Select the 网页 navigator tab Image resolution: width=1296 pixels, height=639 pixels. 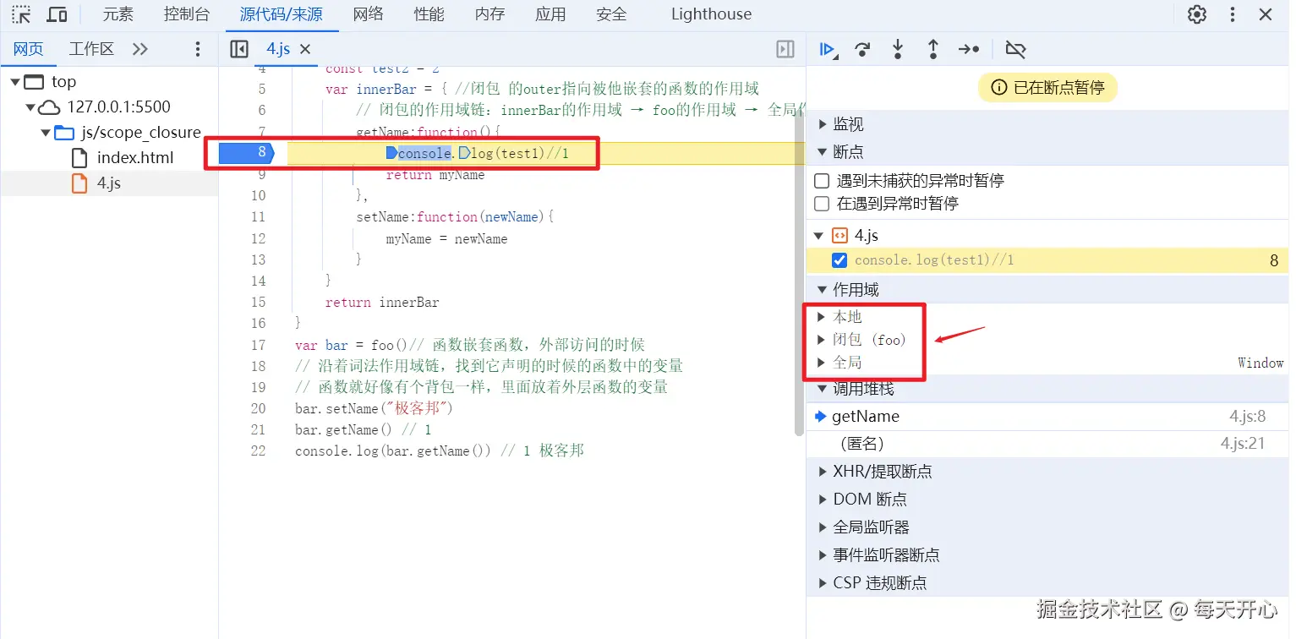[28, 49]
